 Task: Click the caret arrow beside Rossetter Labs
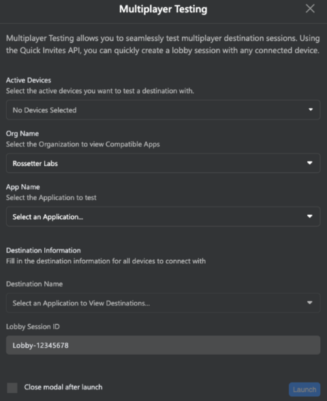click(x=309, y=163)
